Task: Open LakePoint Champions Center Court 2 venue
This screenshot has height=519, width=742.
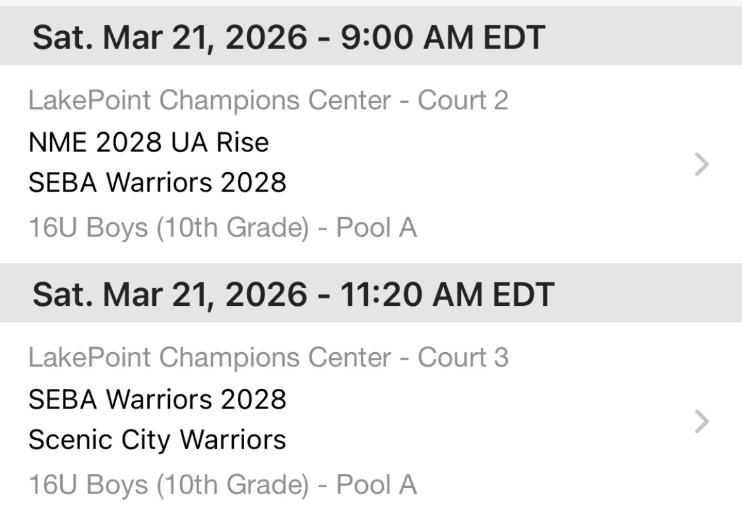Action: pos(268,100)
